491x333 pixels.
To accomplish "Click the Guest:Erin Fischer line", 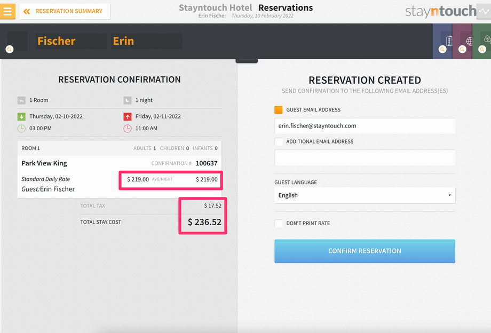I will point(48,189).
